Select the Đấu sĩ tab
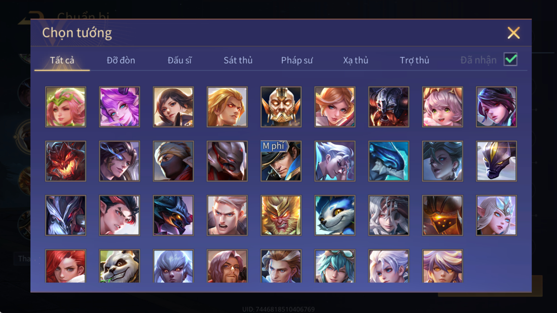Viewport: 557px width, 313px height. coord(180,60)
